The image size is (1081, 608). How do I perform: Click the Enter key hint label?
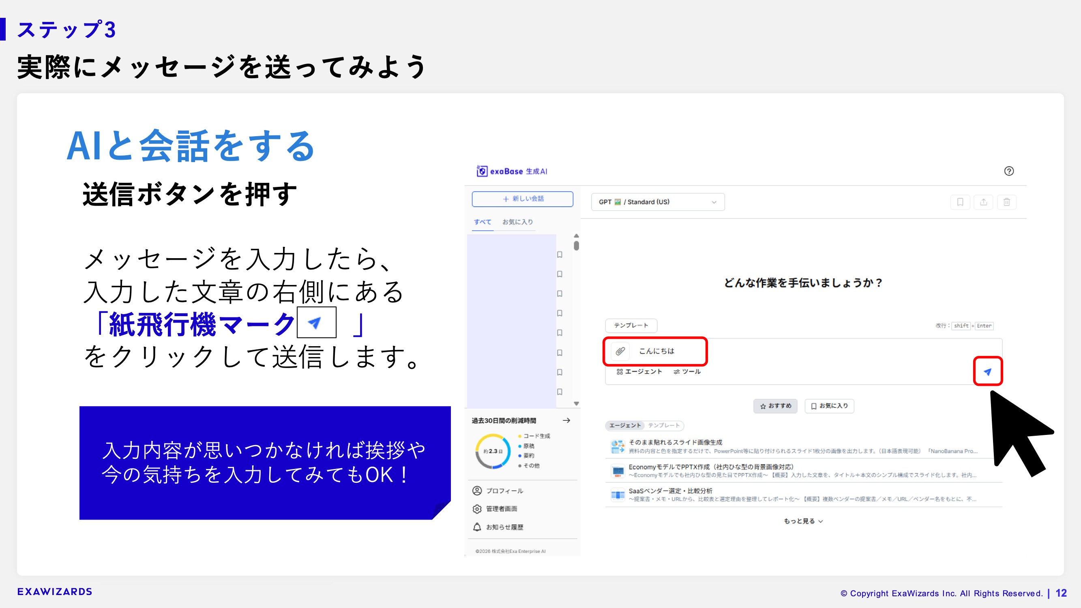[x=984, y=325]
